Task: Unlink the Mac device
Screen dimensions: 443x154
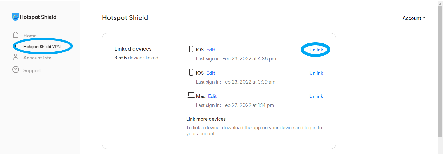Action: coord(316,96)
